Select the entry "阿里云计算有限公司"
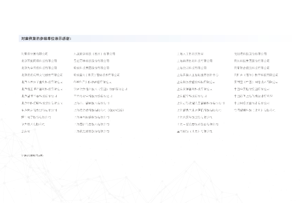The width and height of the screenshot is (300, 203). coord(35,54)
